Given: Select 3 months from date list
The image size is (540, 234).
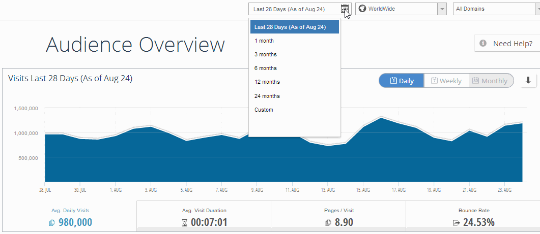Looking at the screenshot, I should 266,54.
